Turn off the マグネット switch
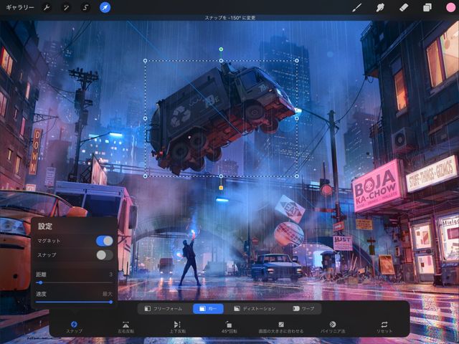The width and height of the screenshot is (459, 344). tap(105, 241)
